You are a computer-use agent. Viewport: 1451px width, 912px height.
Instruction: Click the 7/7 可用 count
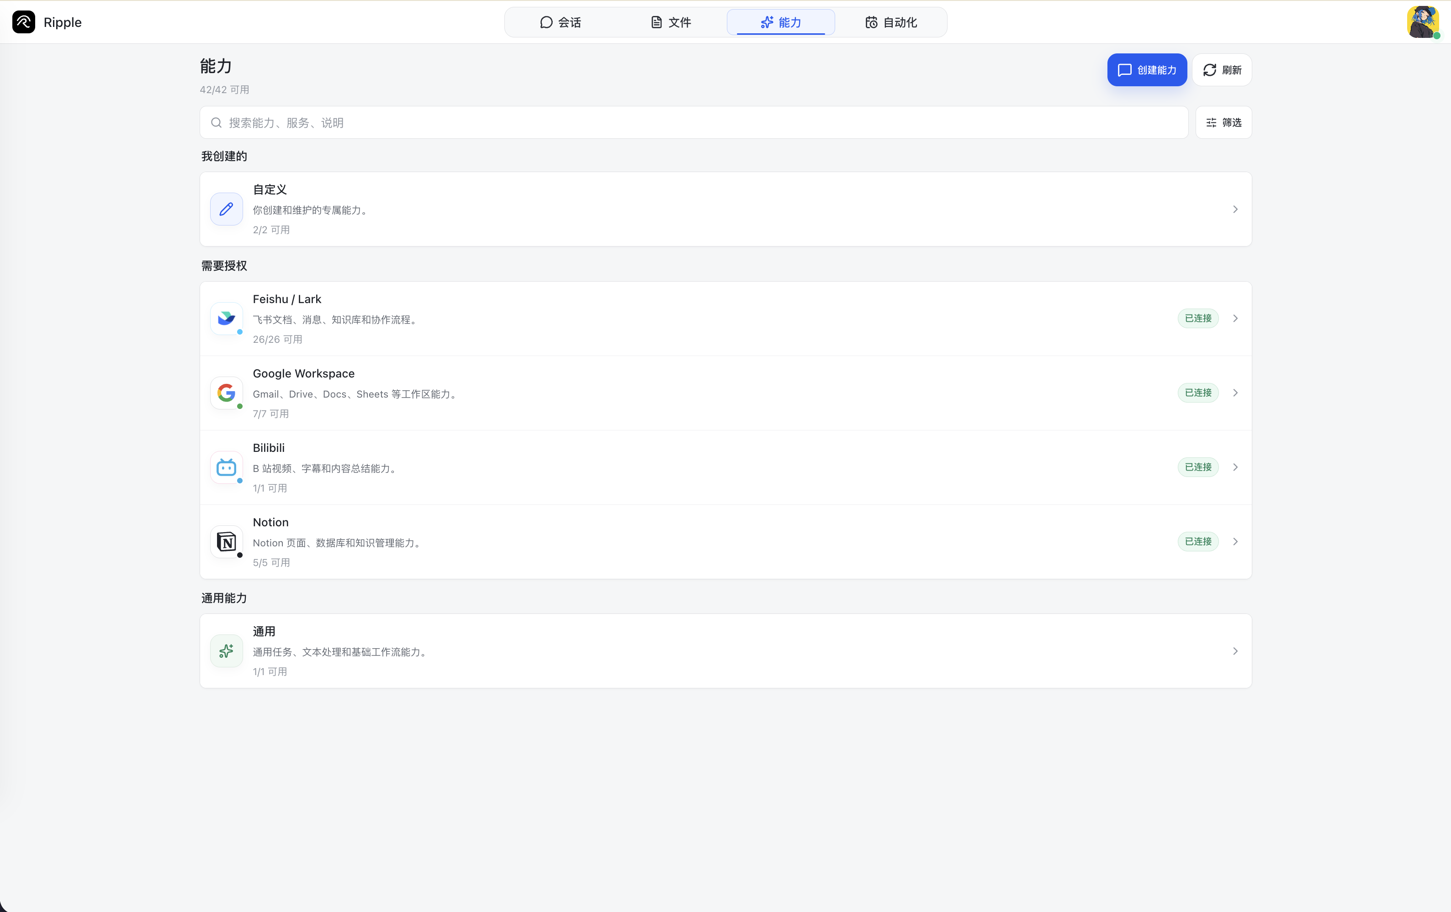[271, 414]
